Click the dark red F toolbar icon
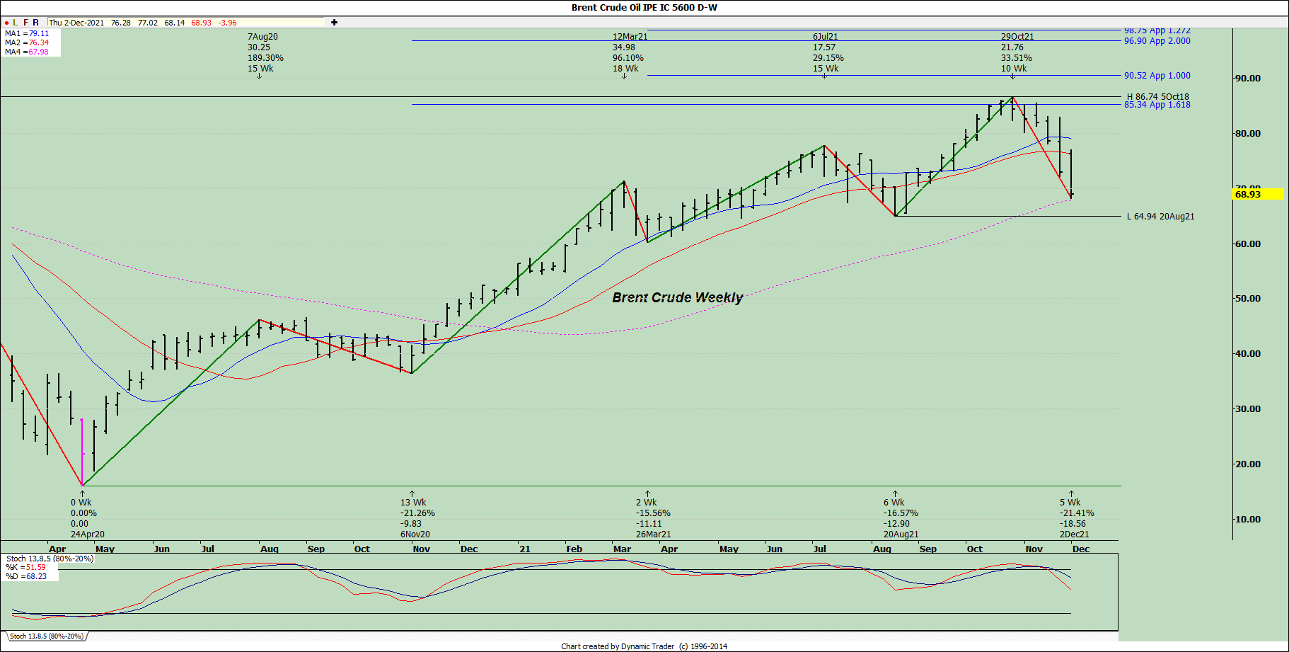Viewport: 1289px width, 652px height. pos(25,23)
